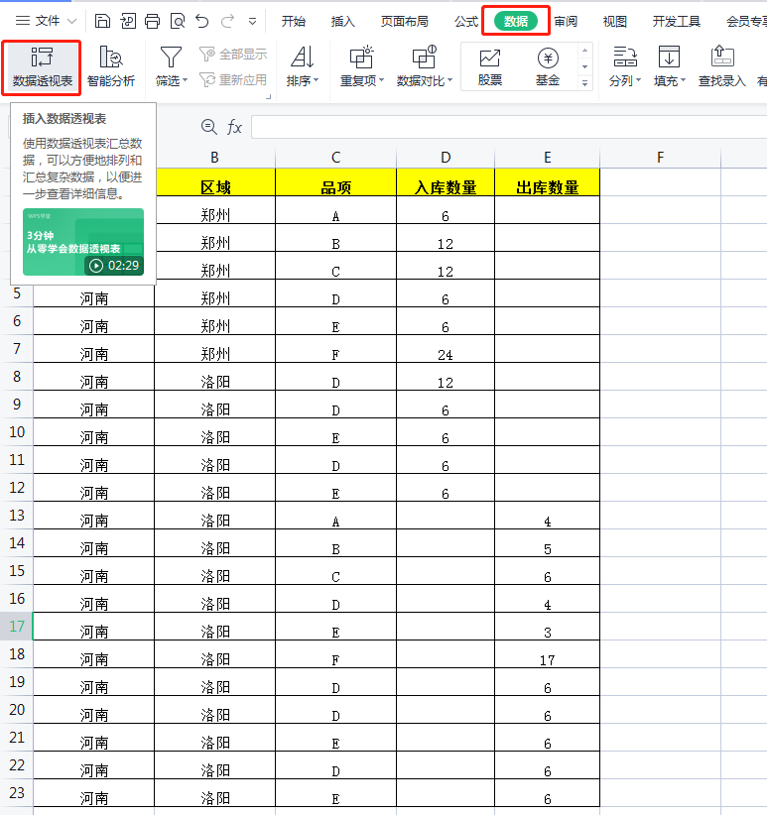Open the 分列 dropdown arrow
The image size is (767, 815).
[x=638, y=81]
